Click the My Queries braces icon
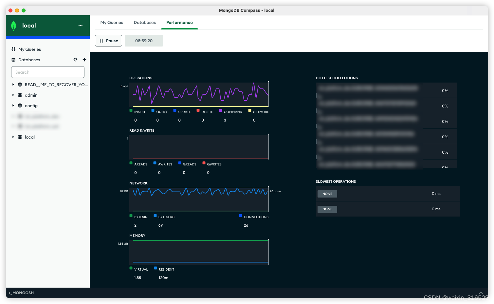 [13, 49]
